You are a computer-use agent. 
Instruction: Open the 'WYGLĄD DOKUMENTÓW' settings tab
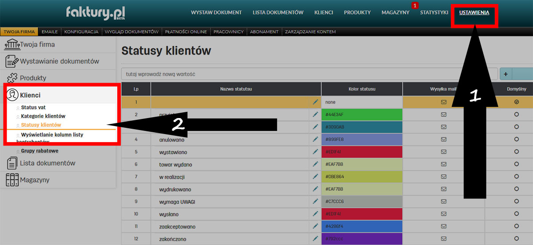coord(131,32)
